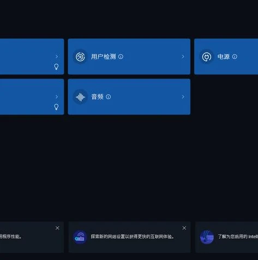Read tip 探索新的网络设置以获得更快的互联网体验

(x=133, y=237)
